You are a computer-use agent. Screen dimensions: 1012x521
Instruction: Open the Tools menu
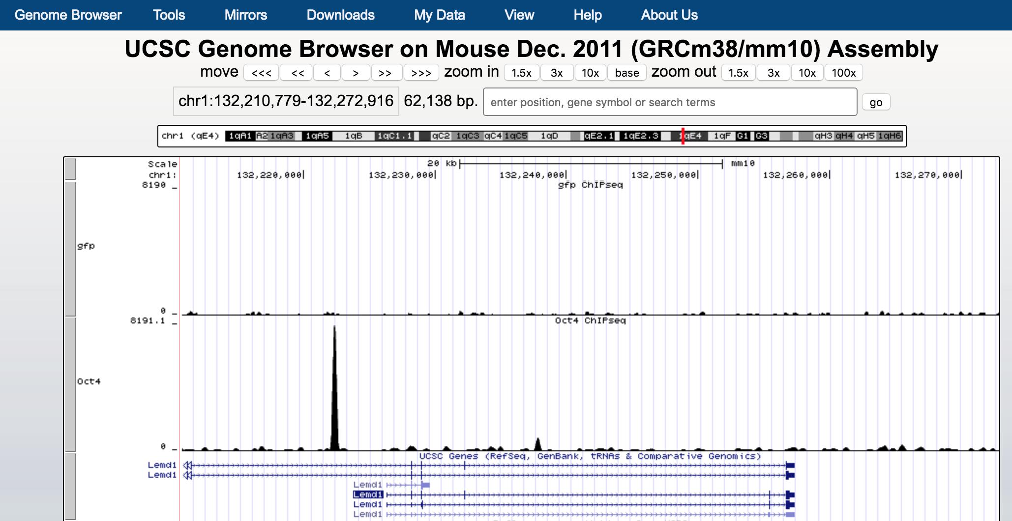[169, 15]
